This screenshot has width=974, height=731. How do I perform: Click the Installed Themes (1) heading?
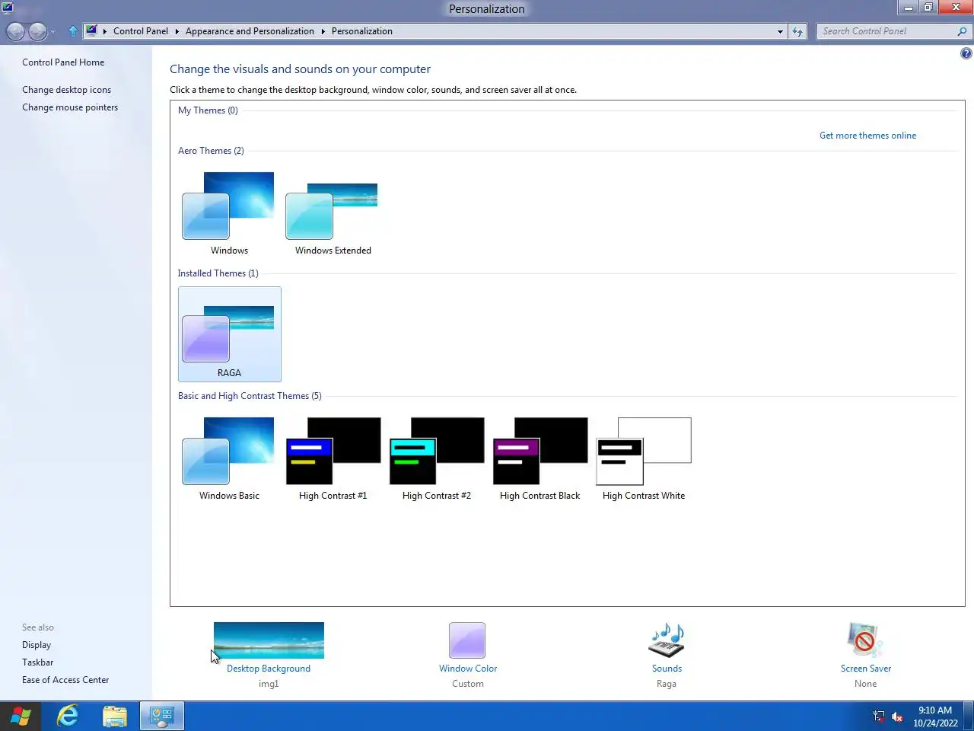[x=218, y=273]
